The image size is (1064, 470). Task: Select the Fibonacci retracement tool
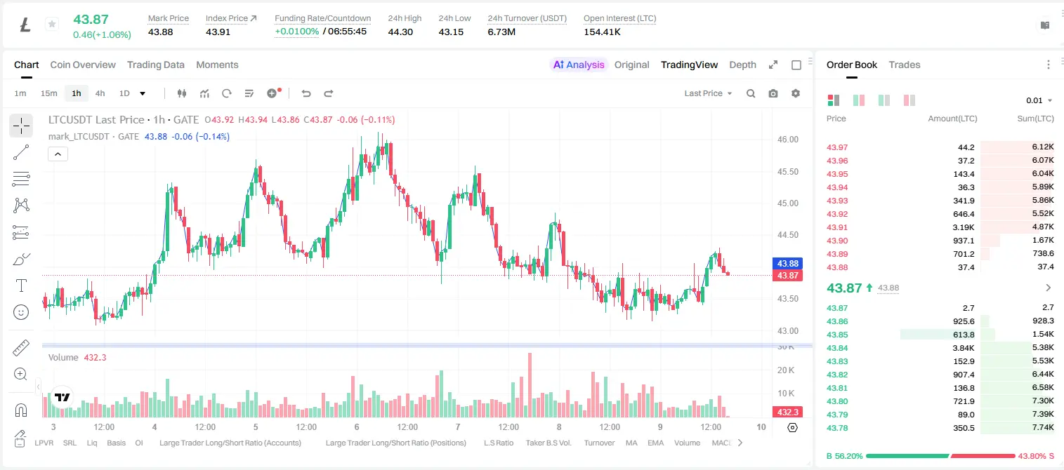coord(21,179)
